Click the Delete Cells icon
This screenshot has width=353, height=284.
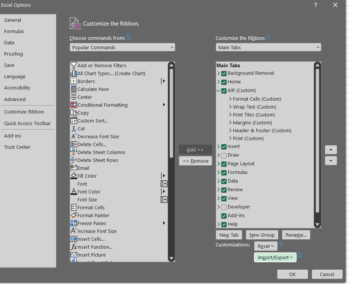pyautogui.click(x=74, y=144)
